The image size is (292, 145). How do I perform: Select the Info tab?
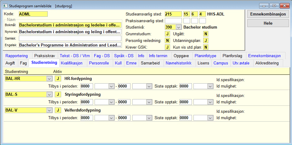coord(141,56)
